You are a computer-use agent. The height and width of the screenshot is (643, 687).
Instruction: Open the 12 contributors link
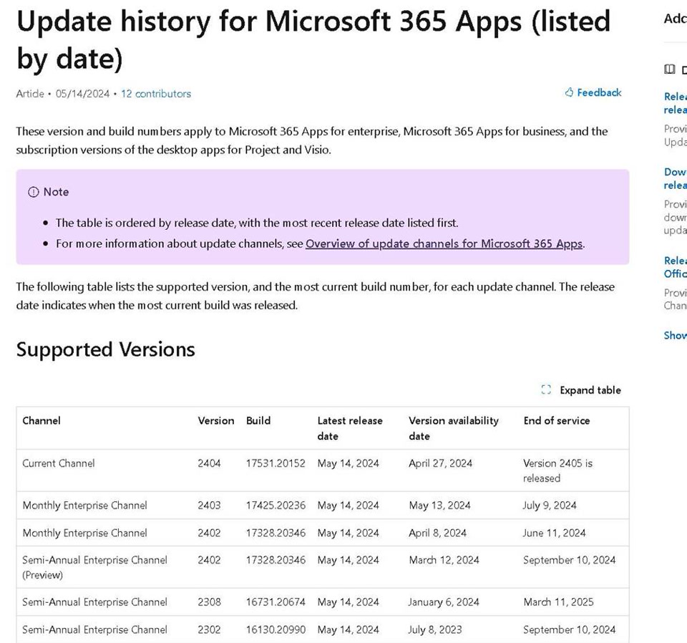tap(156, 94)
